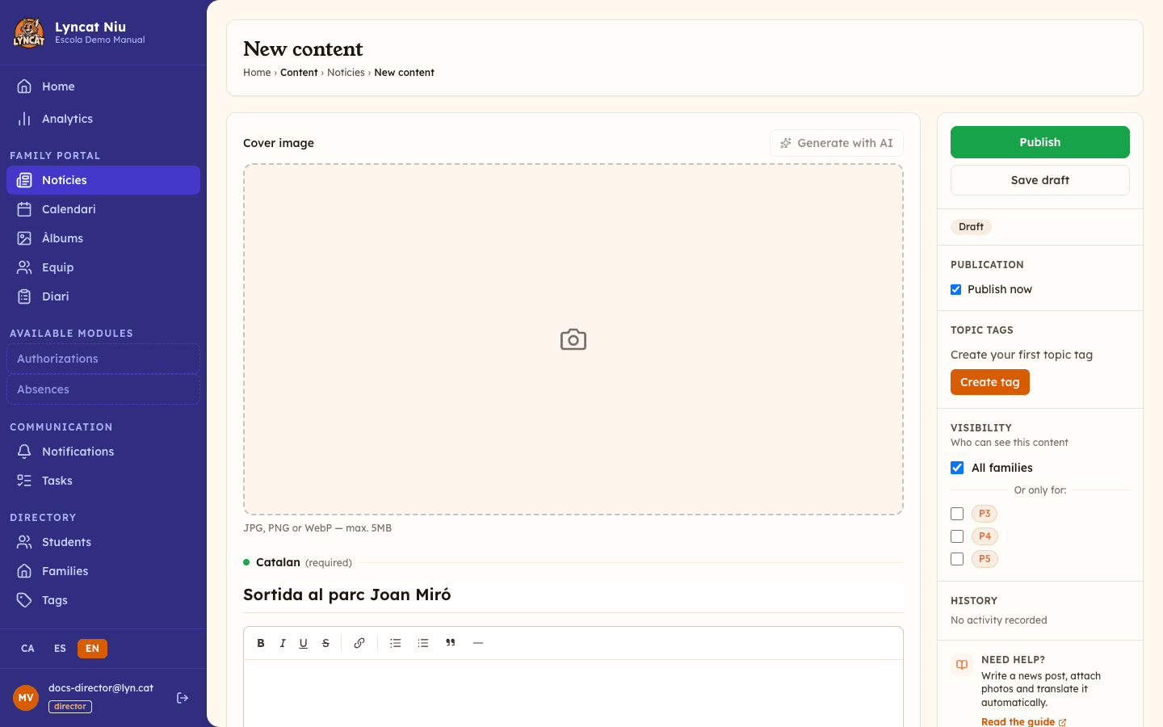Click the Create tag button
The image size is (1163, 727).
[x=990, y=382]
